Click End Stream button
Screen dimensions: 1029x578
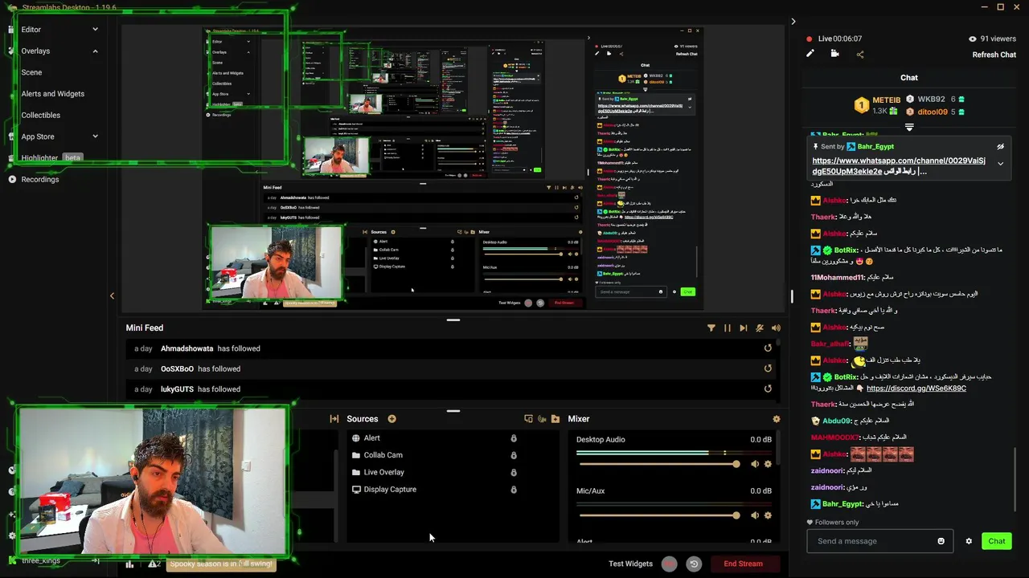[743, 564]
